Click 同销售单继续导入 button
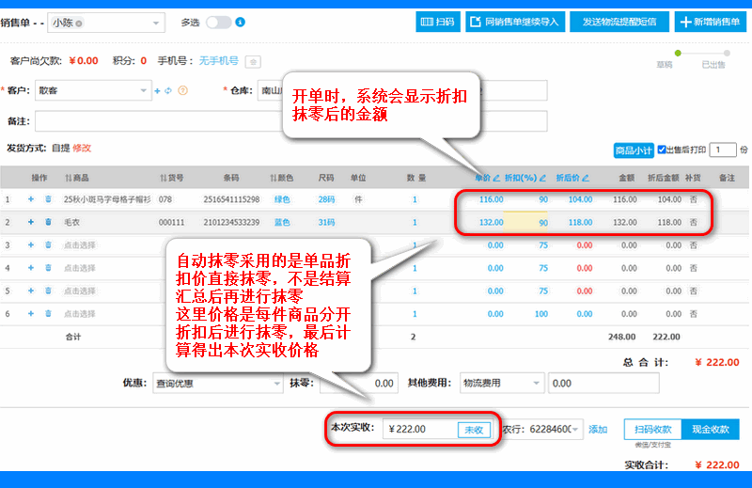 tap(515, 22)
